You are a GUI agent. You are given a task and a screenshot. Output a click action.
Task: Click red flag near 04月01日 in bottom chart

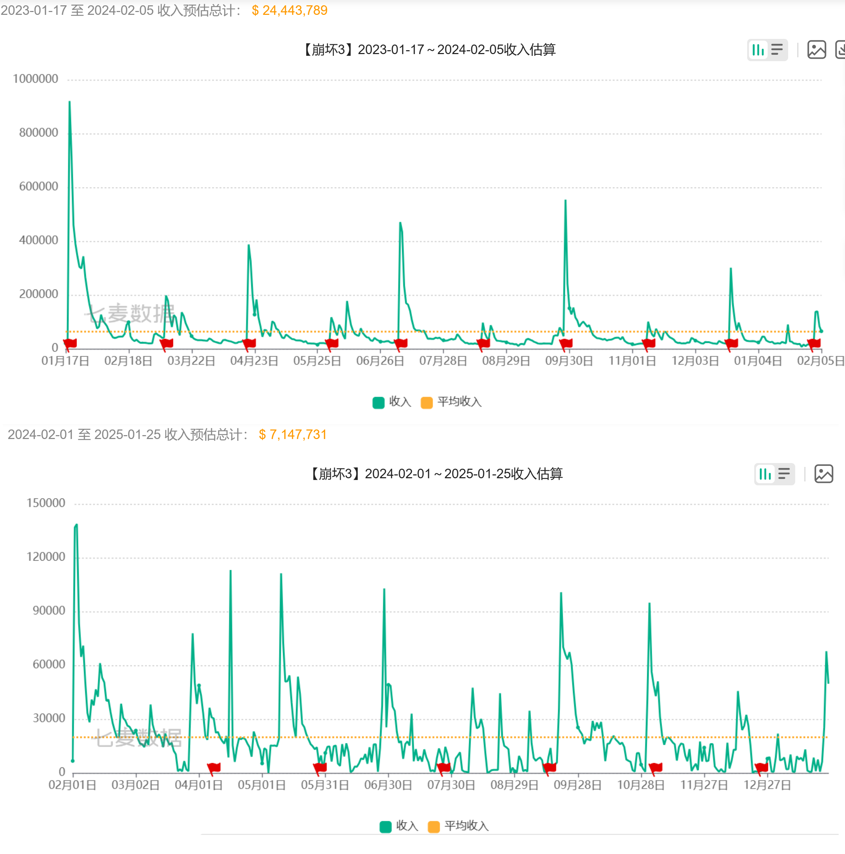(214, 767)
